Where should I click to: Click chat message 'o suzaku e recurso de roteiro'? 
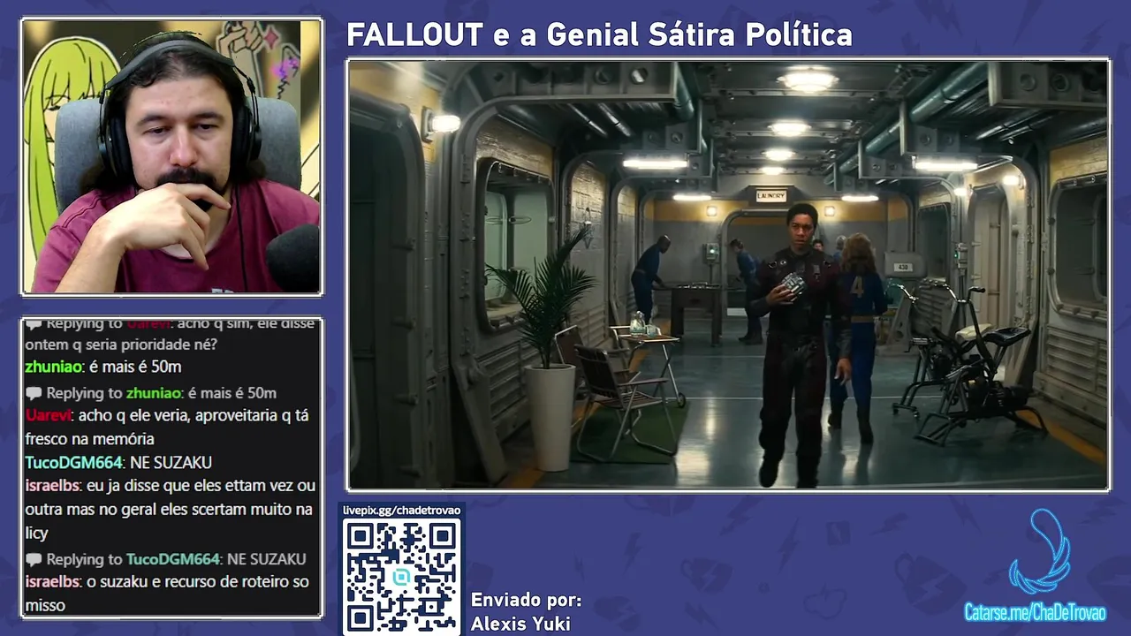pos(167,594)
